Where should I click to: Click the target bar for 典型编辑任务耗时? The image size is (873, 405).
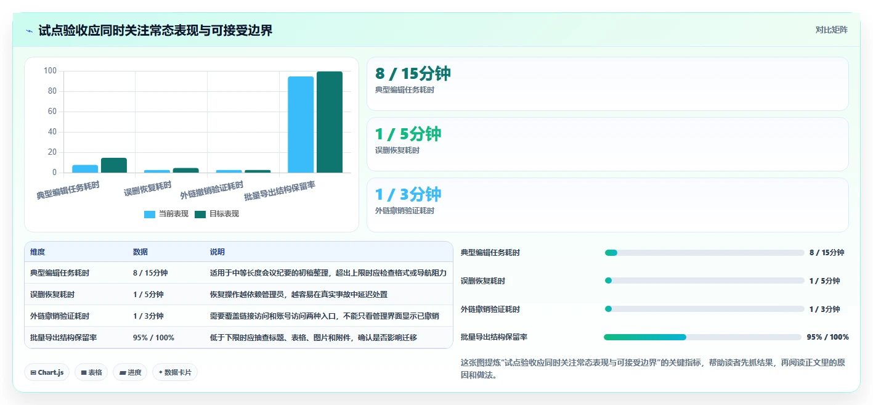[114, 165]
